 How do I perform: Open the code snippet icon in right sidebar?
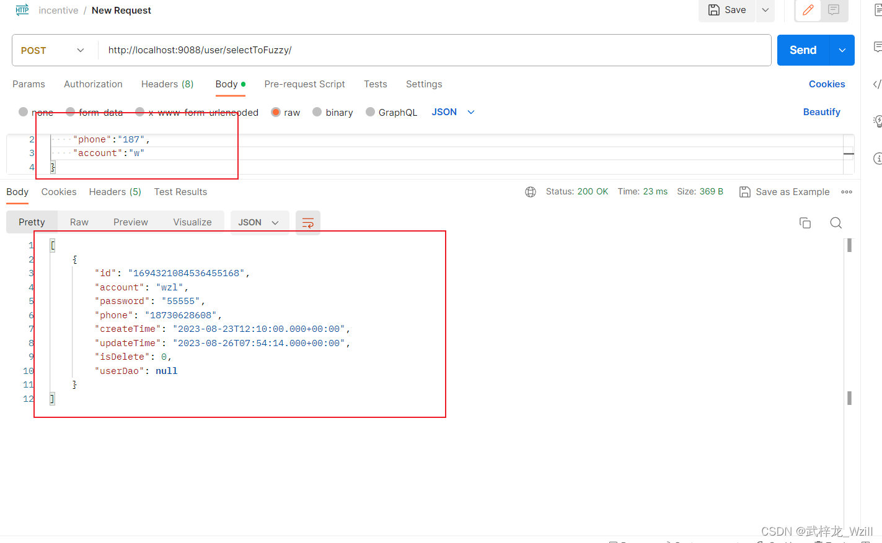[x=877, y=84]
